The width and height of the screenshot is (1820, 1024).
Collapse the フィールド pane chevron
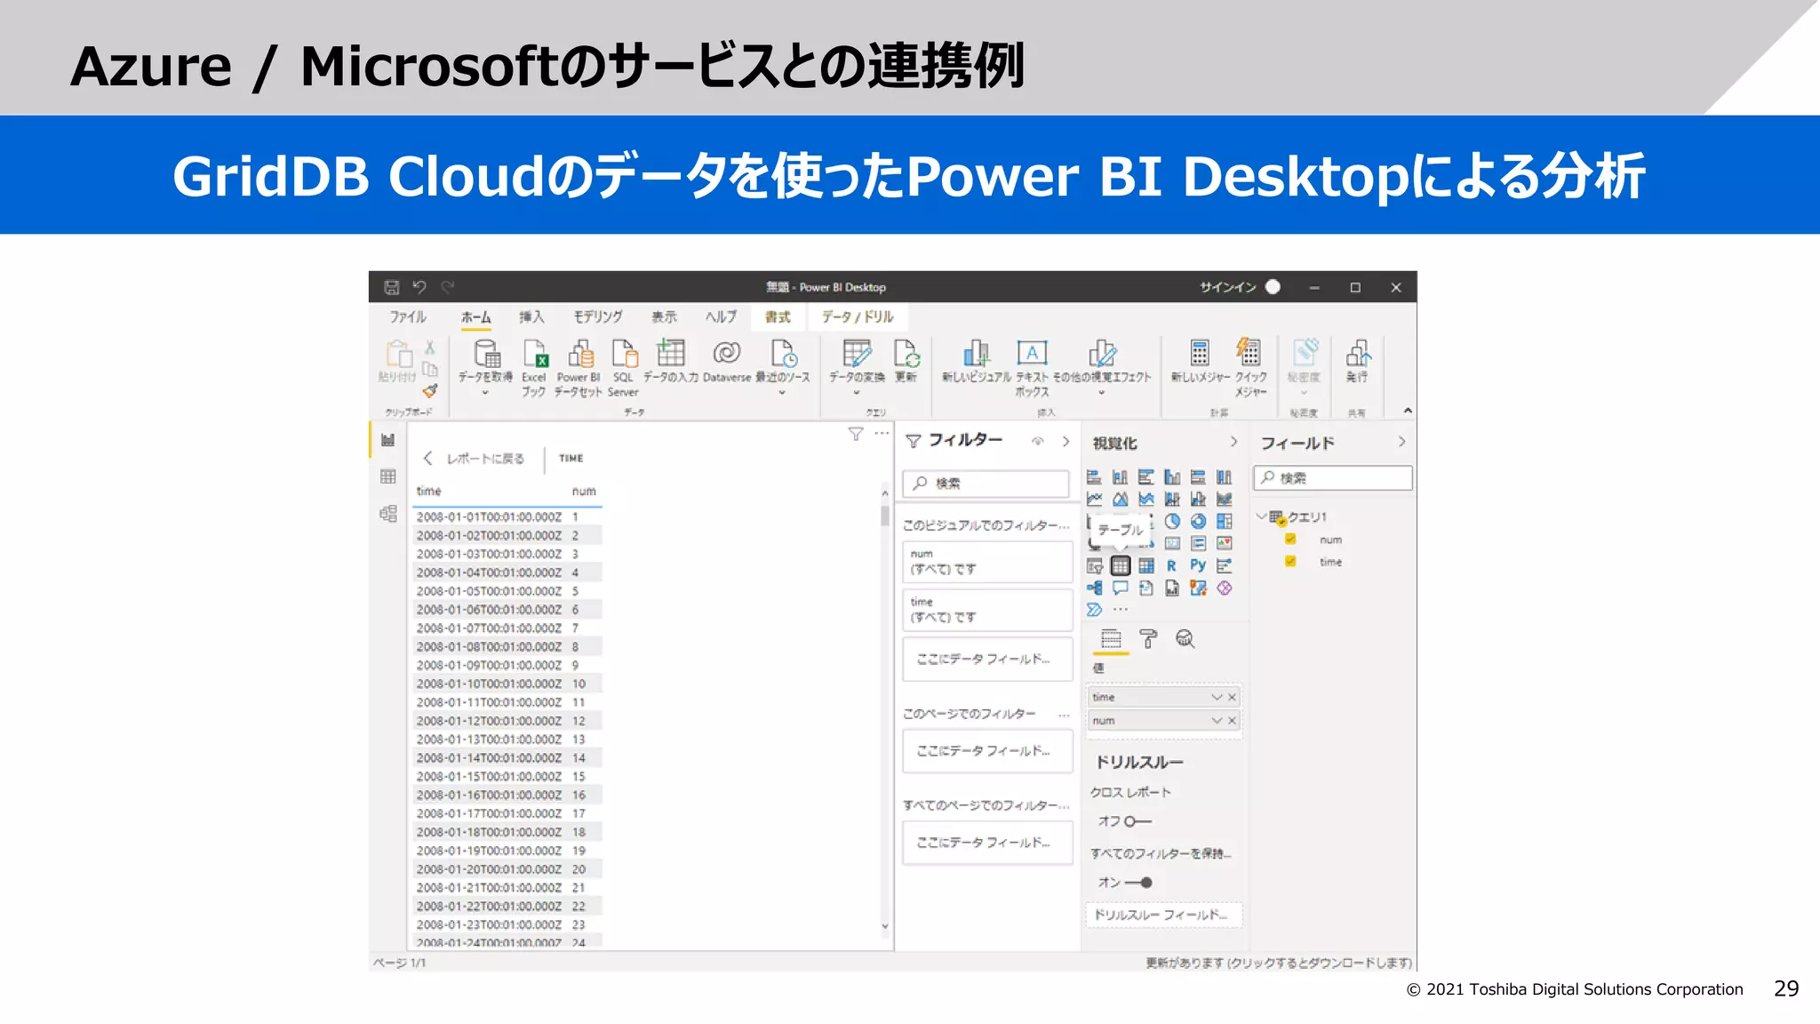(1401, 442)
